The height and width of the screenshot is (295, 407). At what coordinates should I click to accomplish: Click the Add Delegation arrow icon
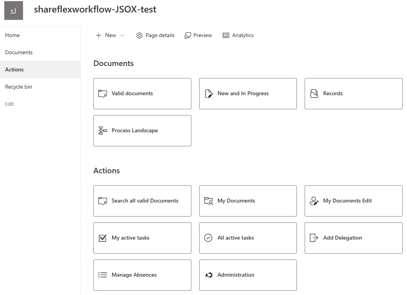point(314,238)
